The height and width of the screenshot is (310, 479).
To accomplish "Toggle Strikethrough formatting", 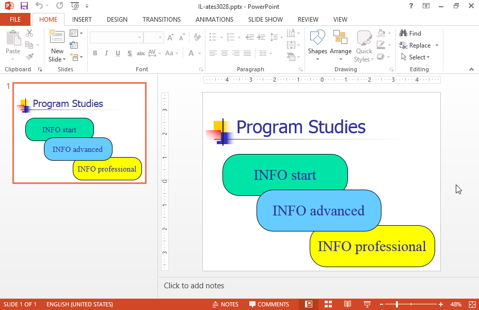I will click(141, 53).
